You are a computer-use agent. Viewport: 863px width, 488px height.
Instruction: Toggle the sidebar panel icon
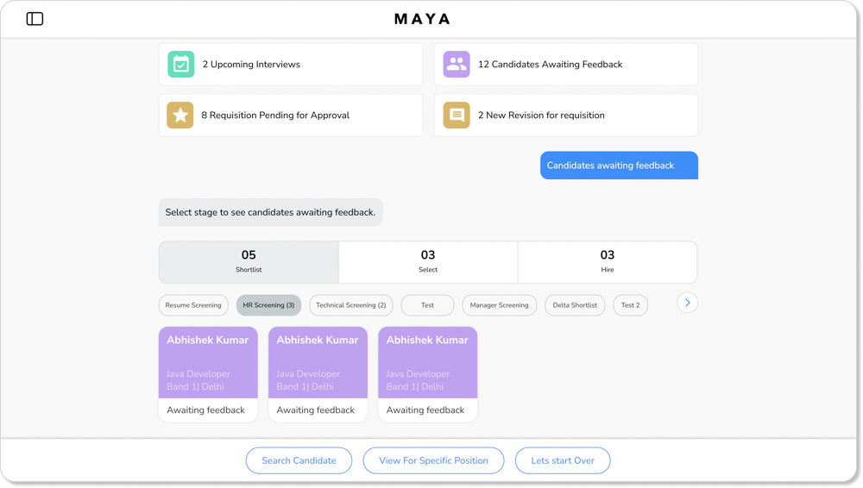click(35, 19)
